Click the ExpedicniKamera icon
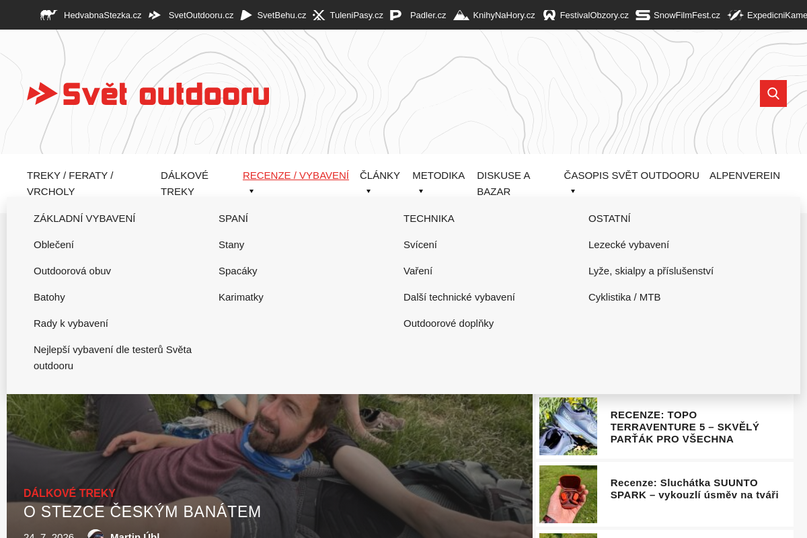Image resolution: width=807 pixels, height=538 pixels. click(x=736, y=15)
